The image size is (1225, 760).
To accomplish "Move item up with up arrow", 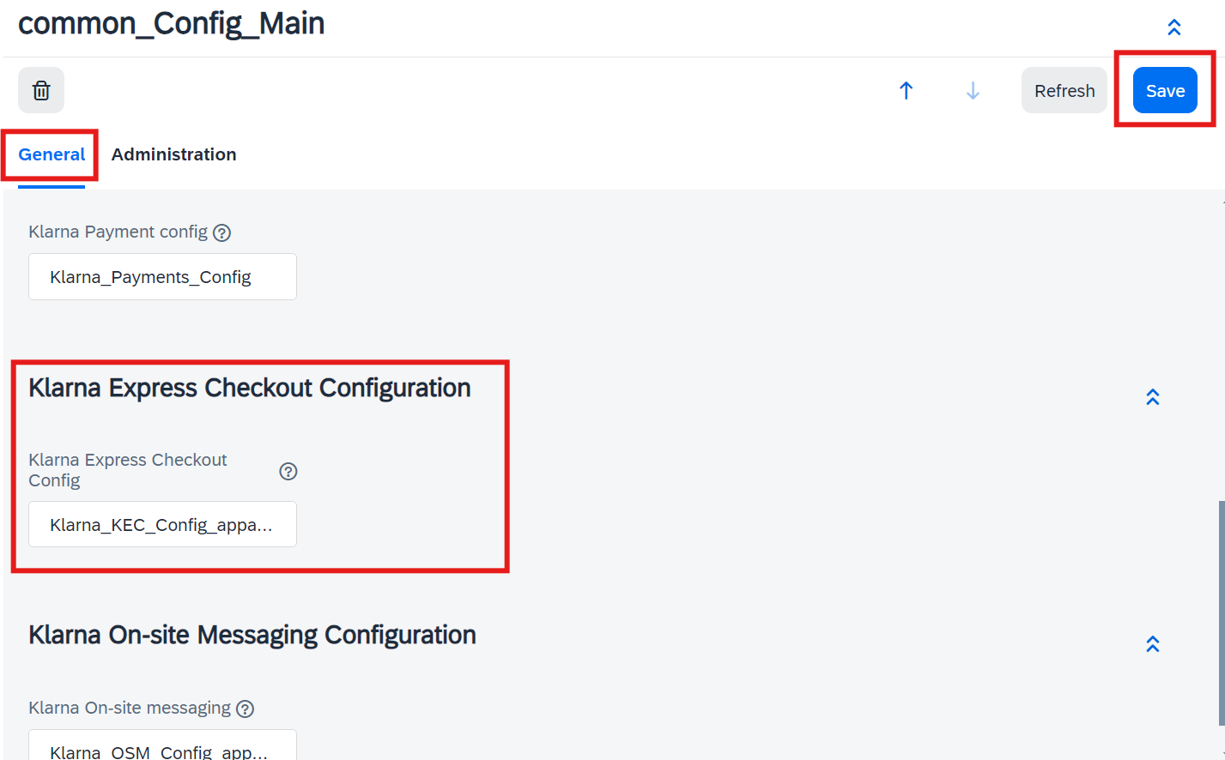I will tap(906, 90).
